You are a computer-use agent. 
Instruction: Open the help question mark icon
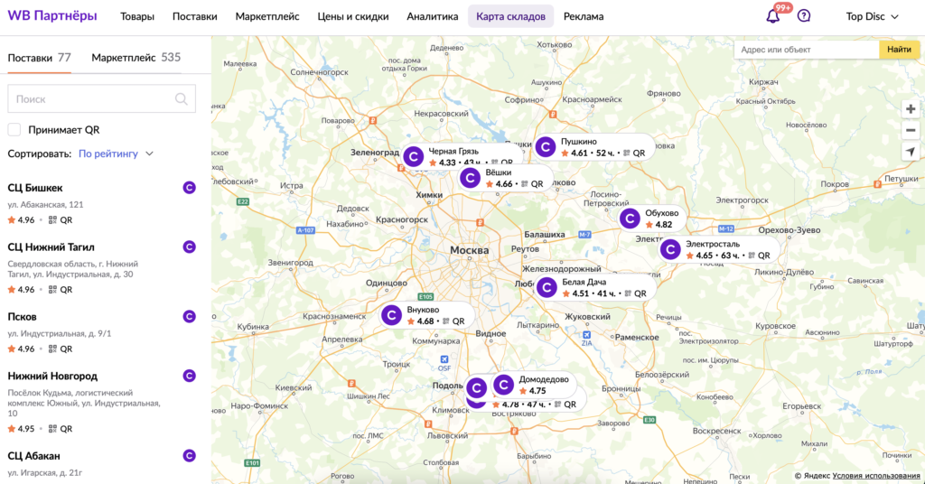803,16
